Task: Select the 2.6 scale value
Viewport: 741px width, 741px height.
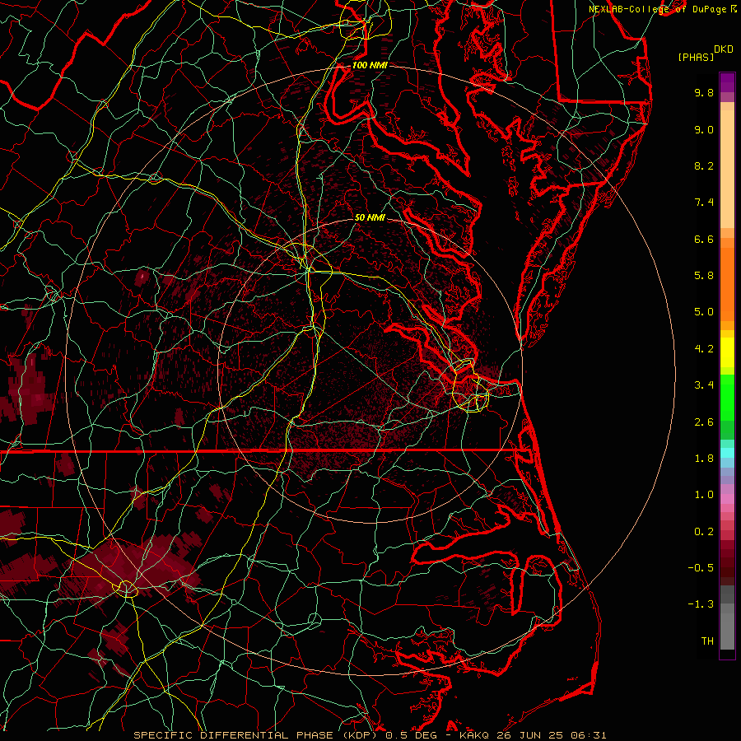Action: (x=704, y=422)
